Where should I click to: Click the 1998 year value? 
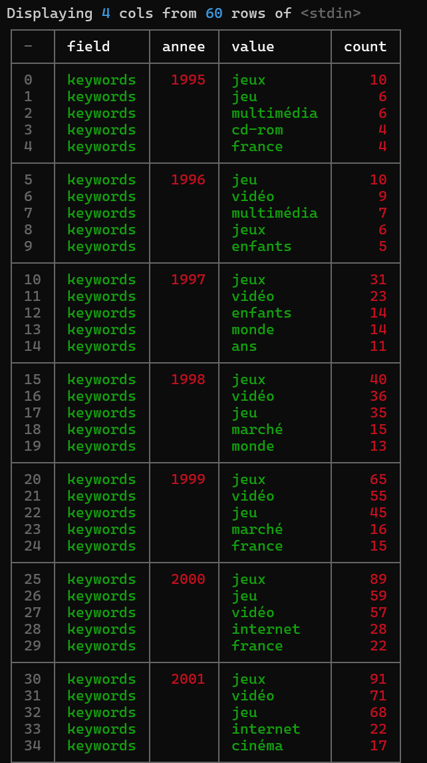tap(188, 380)
